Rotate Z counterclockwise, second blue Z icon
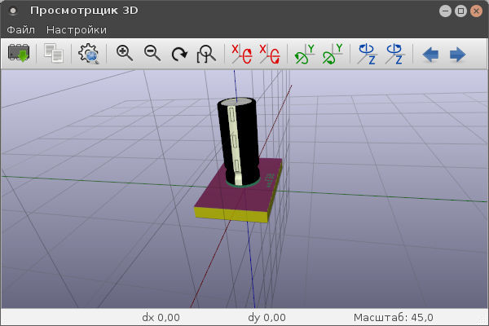This screenshot has height=326, width=489. coord(394,54)
